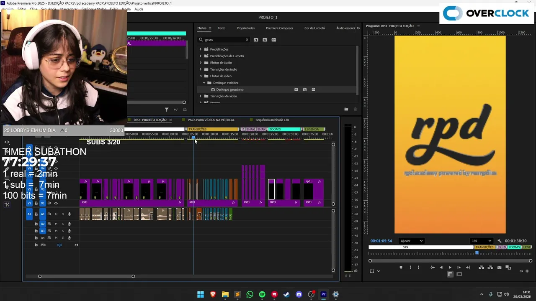Solo audio track A1
536x301 pixels.
(x=63, y=214)
